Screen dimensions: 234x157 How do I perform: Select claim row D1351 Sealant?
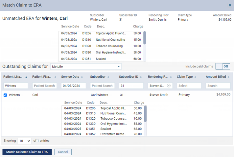pyautogui.click(x=103, y=129)
